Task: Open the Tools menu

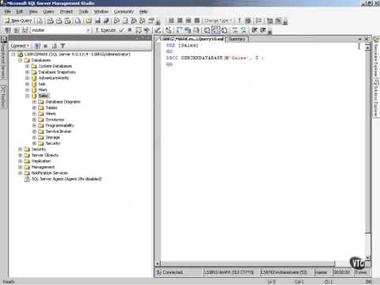Action: pyautogui.click(x=83, y=12)
